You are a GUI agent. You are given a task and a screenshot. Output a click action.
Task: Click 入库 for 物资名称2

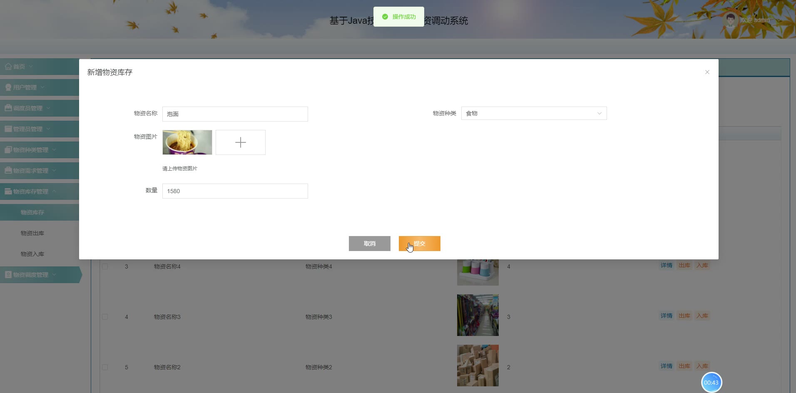tap(702, 366)
